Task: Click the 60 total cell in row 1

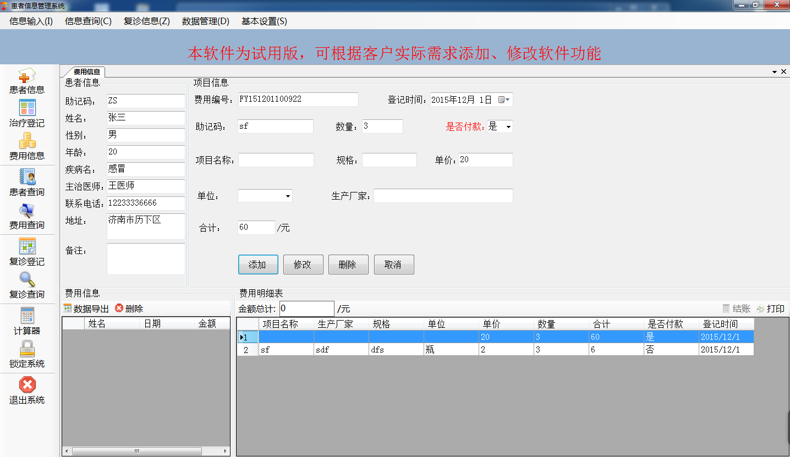Action: coord(616,337)
